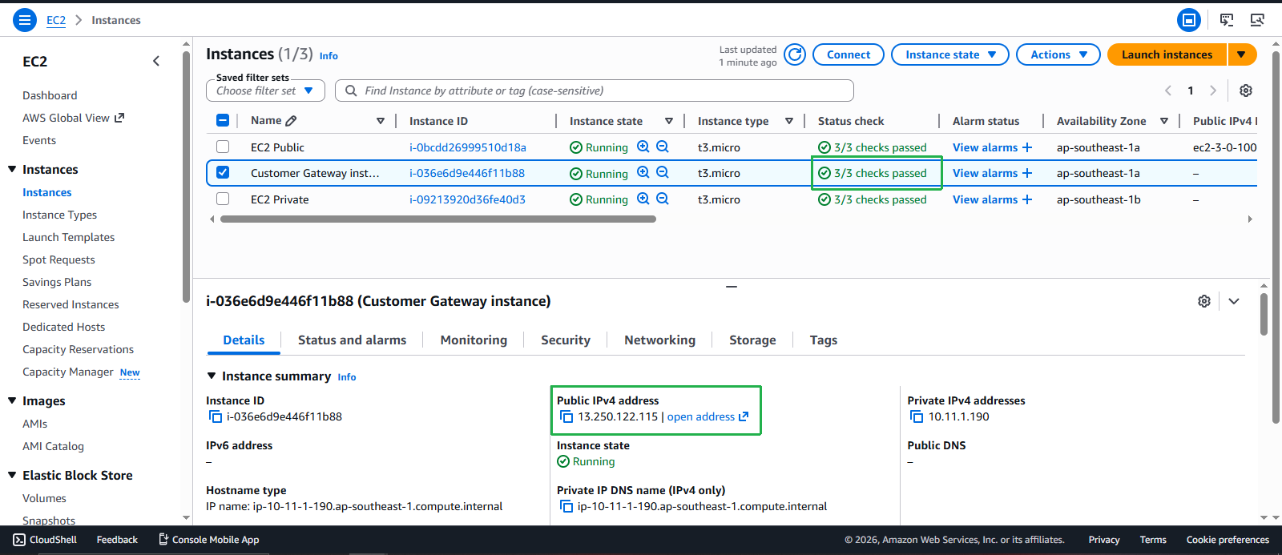Image resolution: width=1282 pixels, height=555 pixels.
Task: Zoom in filter for EC2 Public running state
Action: tap(643, 147)
